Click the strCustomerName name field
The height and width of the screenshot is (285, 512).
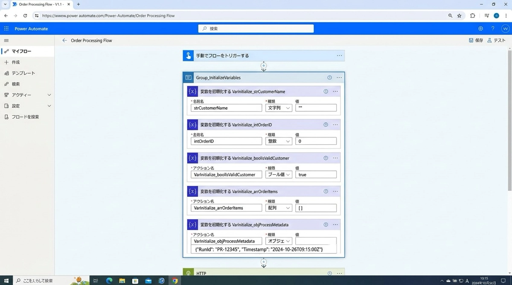pyautogui.click(x=226, y=108)
